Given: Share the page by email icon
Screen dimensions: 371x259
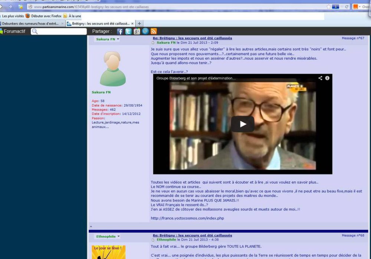Looking at the screenshot, I should tap(145, 31).
